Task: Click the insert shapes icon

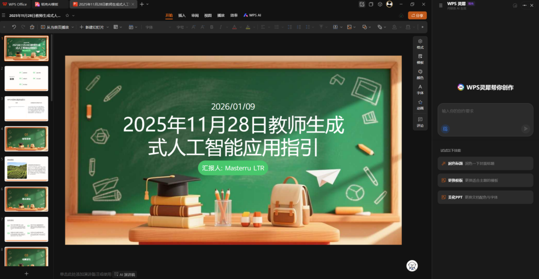Action: (365, 27)
